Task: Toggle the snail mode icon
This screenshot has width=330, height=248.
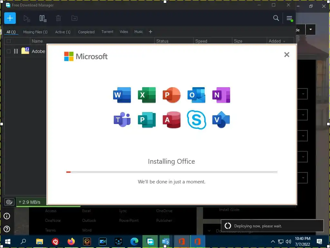Action: [x=9, y=202]
